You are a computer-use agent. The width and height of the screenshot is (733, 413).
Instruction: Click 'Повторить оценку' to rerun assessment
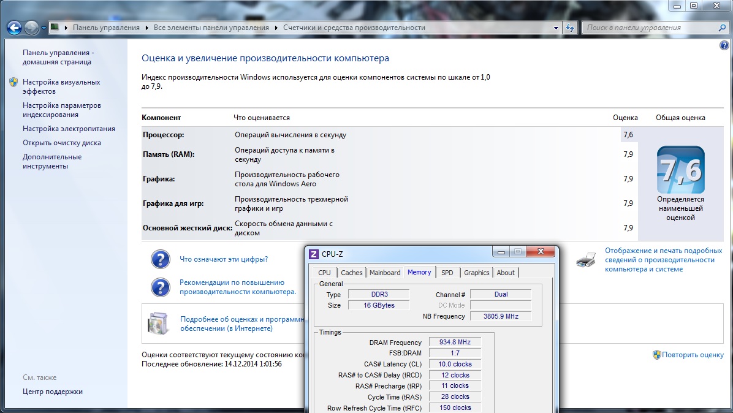[x=693, y=355]
